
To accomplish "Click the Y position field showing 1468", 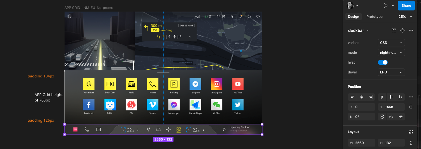I will click(391, 107).
